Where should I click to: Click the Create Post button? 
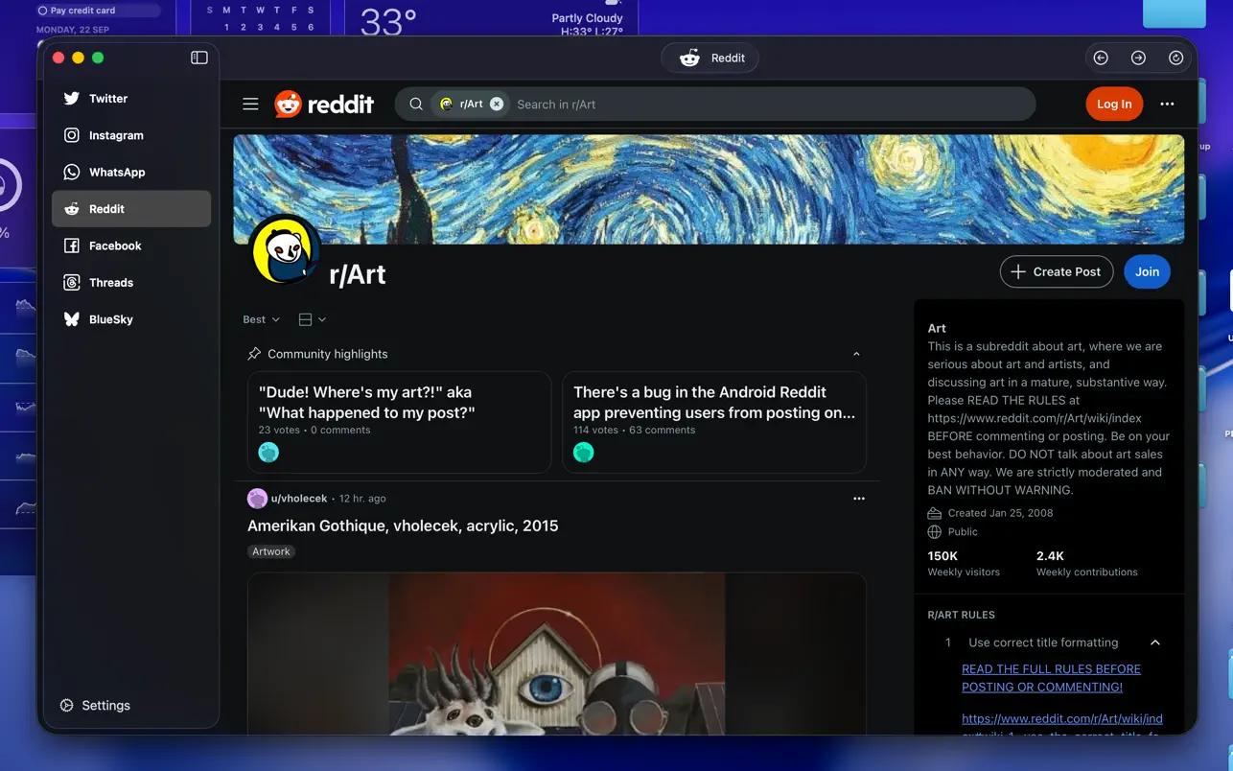pyautogui.click(x=1057, y=271)
